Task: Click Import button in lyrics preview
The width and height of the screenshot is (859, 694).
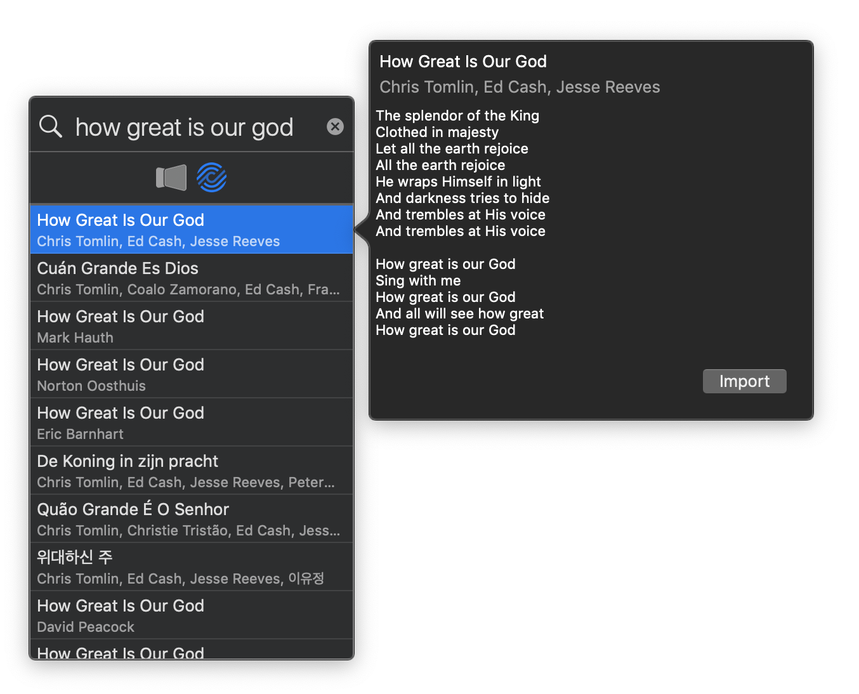Action: [744, 381]
